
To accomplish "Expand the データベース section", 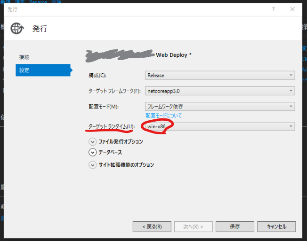I will click(92, 152).
